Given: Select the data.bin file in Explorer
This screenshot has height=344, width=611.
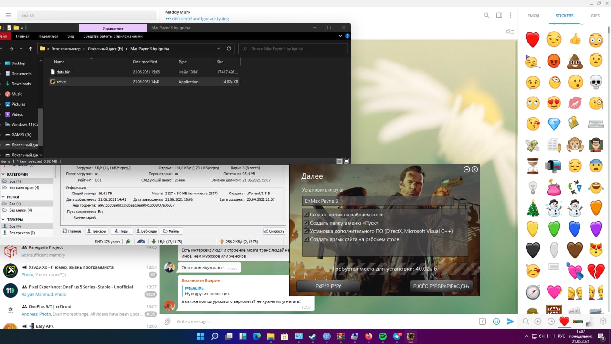Looking at the screenshot, I should click(143, 72).
